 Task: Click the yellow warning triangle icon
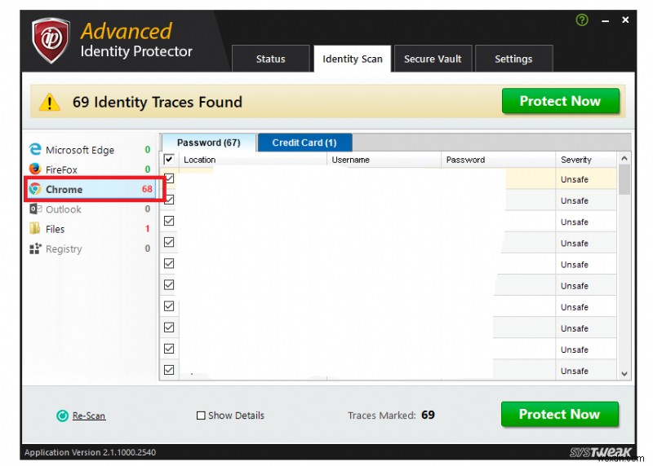50,102
